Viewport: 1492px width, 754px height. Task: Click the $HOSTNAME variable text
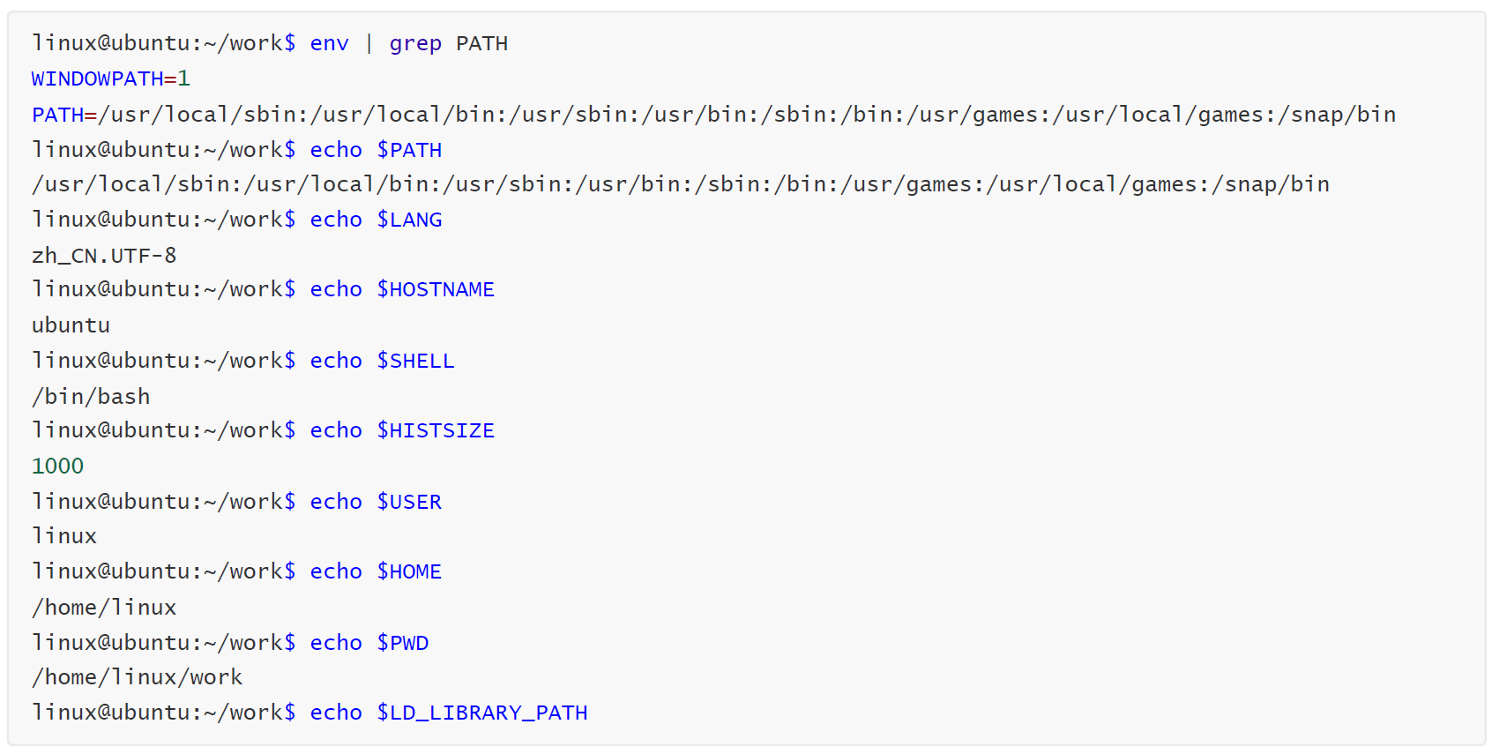coord(436,289)
